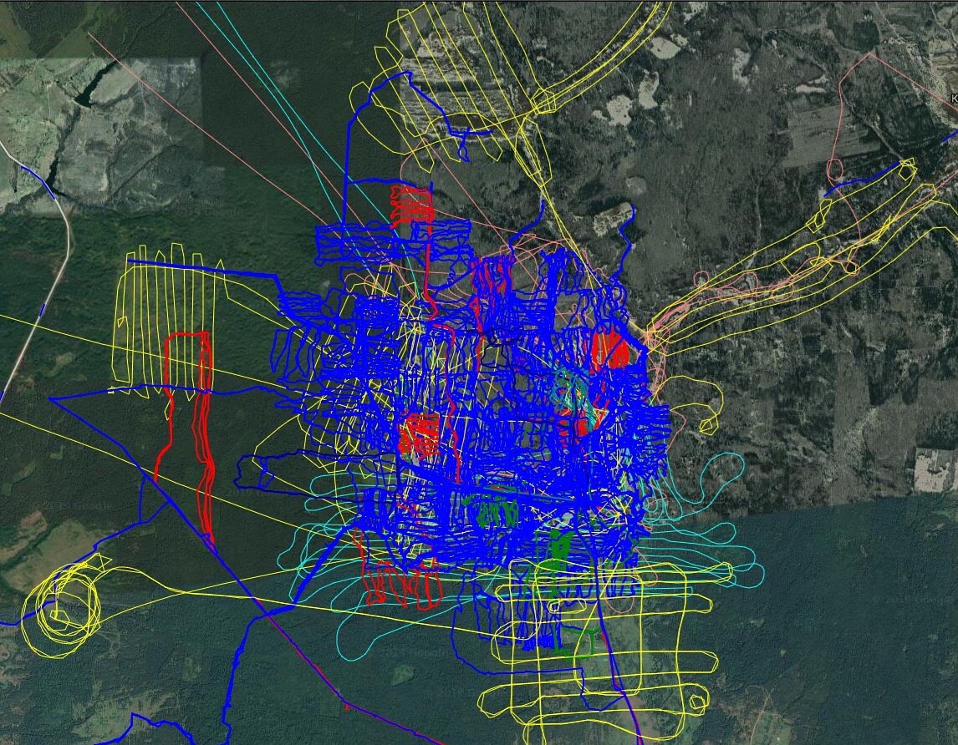The width and height of the screenshot is (958, 745).
Task: Click the blue track's sharp left corner point
Action: pyautogui.click(x=50, y=399)
